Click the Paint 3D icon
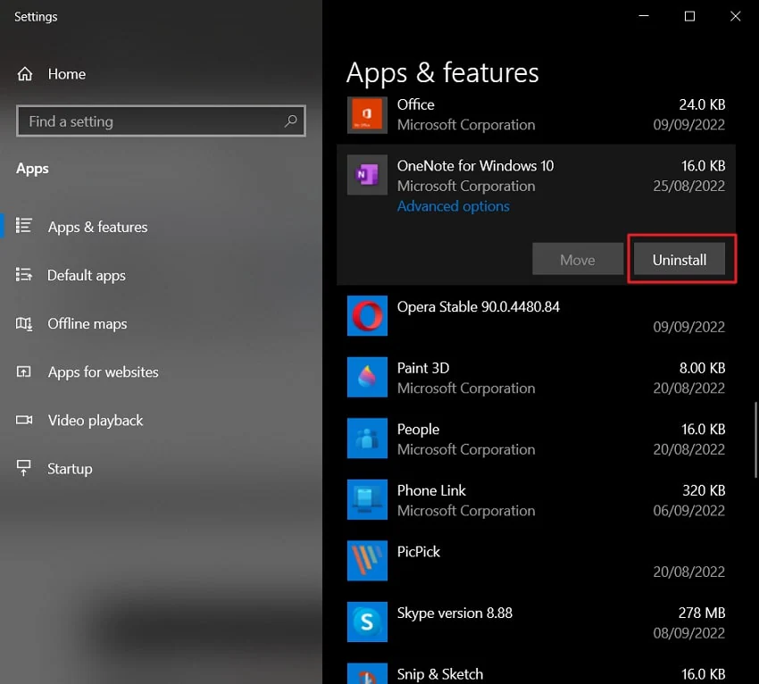Image resolution: width=759 pixels, height=684 pixels. (x=367, y=378)
